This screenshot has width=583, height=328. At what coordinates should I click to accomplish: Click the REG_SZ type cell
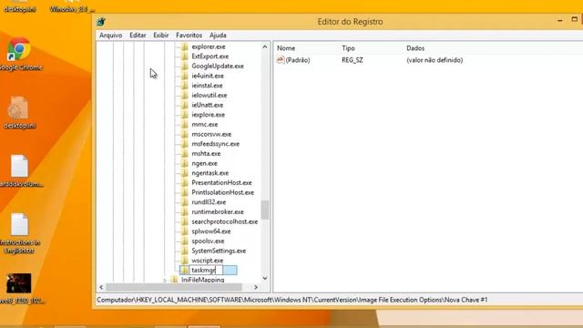353,60
